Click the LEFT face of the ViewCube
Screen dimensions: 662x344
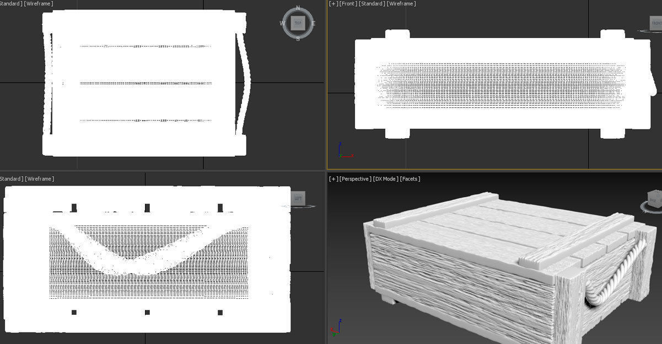click(298, 199)
